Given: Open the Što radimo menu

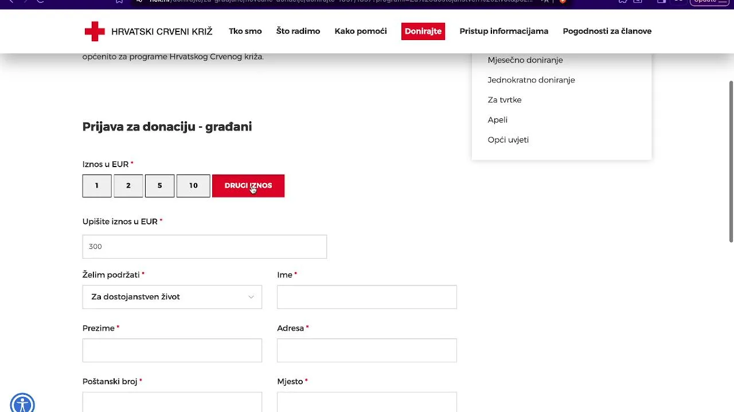Looking at the screenshot, I should (x=298, y=31).
